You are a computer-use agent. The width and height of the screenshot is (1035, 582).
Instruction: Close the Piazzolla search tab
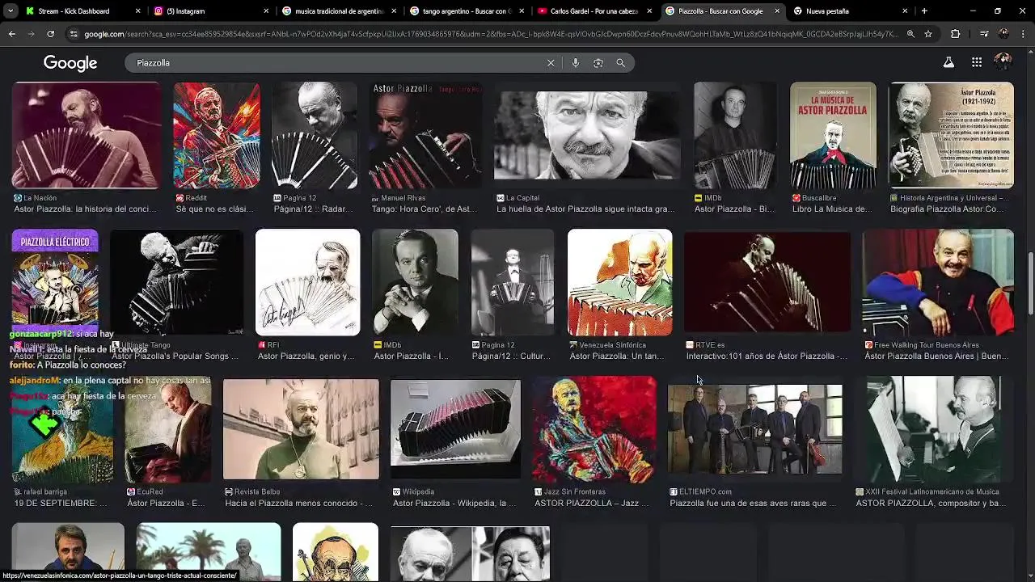tap(777, 11)
